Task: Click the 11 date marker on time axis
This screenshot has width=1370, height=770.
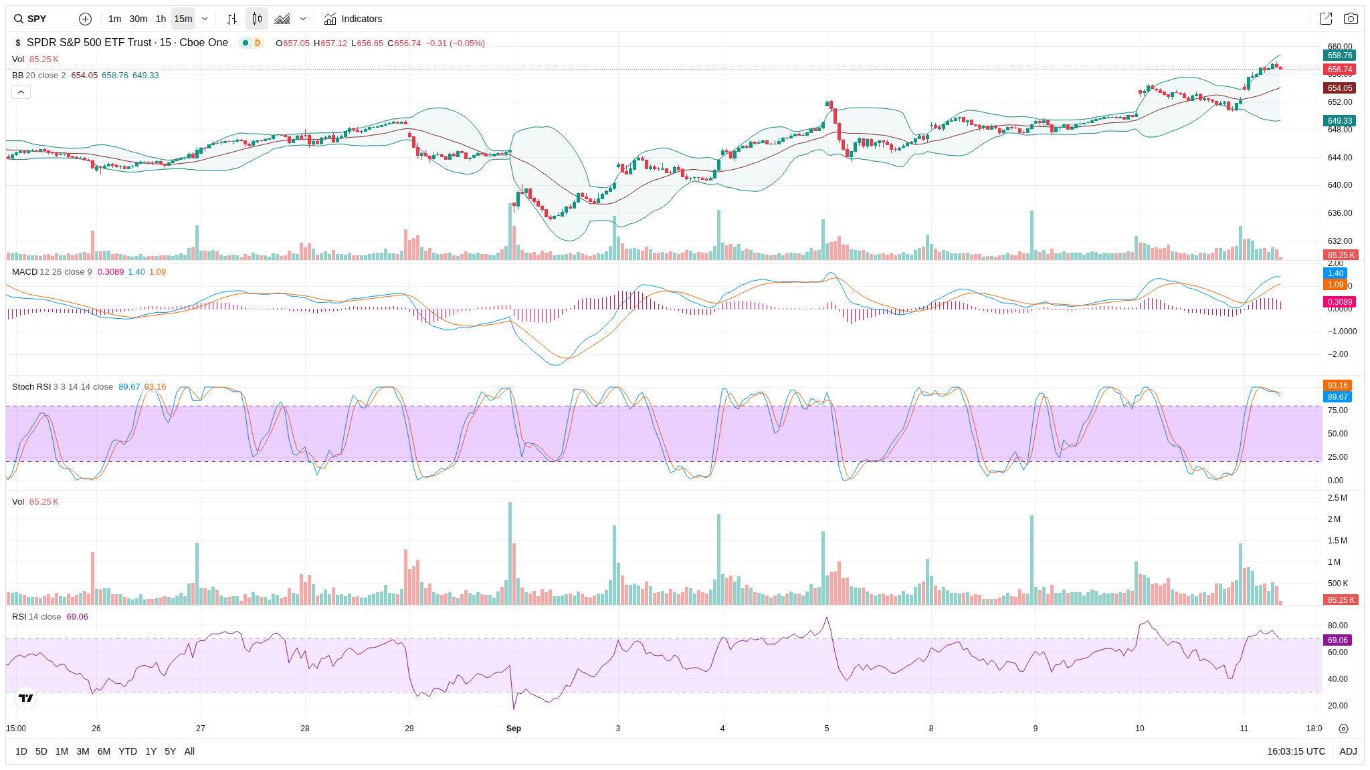Action: click(x=1244, y=729)
